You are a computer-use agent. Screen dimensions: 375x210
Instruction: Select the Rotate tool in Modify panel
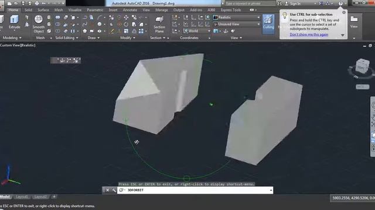[126, 24]
